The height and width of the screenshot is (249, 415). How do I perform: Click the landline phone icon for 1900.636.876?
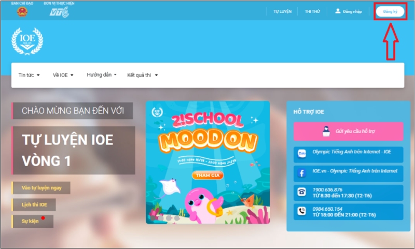302,192
